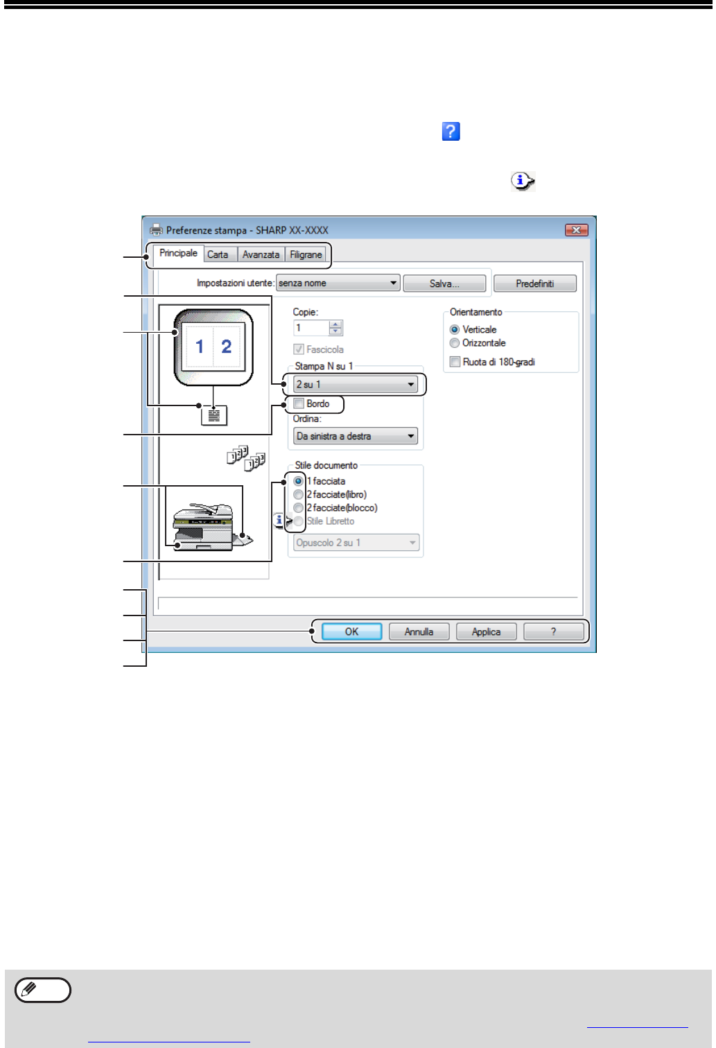This screenshot has width=716, height=1048.
Task: Switch to the Carta tab
Action: (x=218, y=254)
